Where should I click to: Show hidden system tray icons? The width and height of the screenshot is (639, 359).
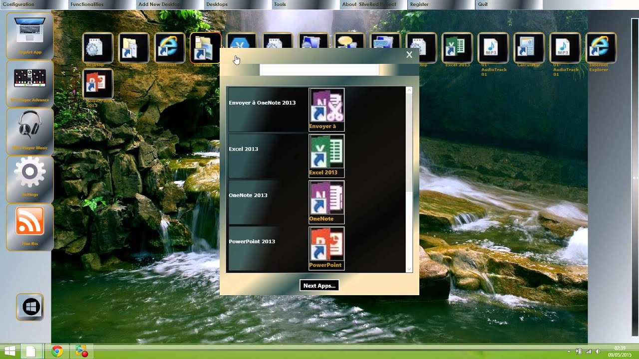[570, 352]
